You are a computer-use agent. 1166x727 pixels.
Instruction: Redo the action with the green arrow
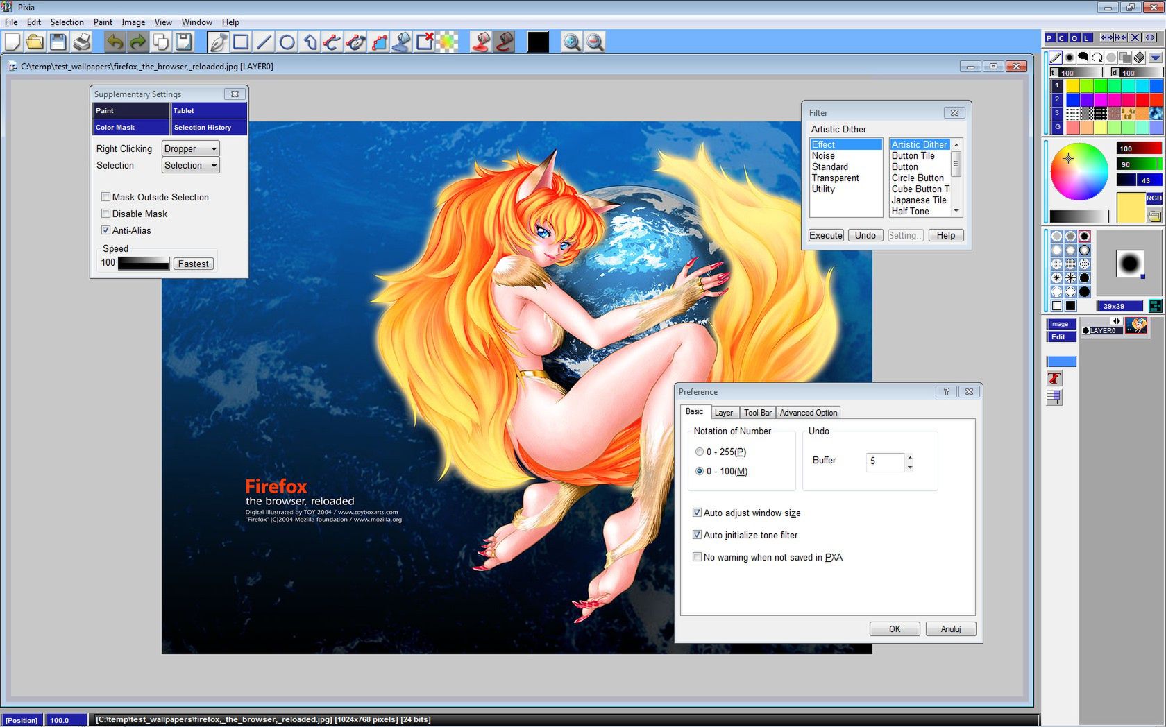[x=138, y=42]
